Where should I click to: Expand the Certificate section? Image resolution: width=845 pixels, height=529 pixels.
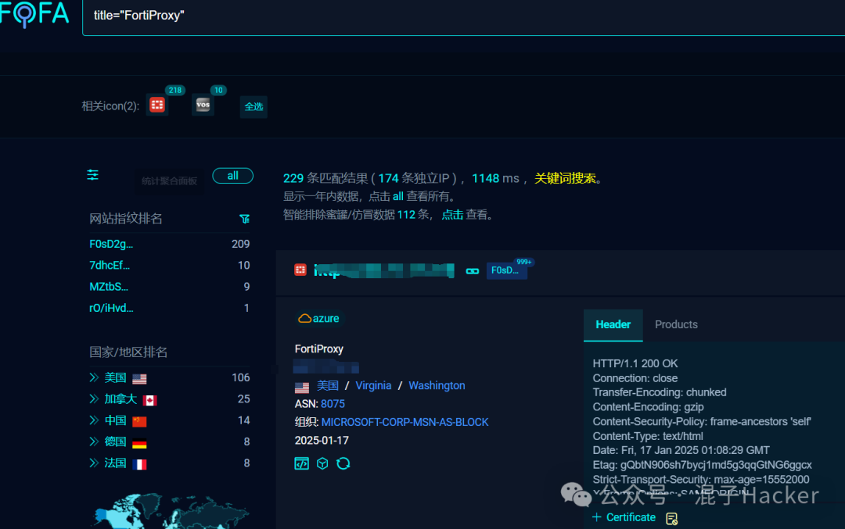click(x=624, y=517)
